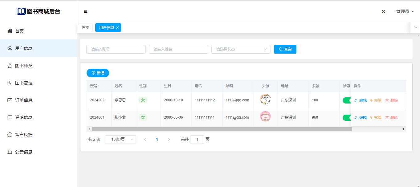The height and width of the screenshot is (187, 420).
Task: Click the book logo icon
Action: coord(21,11)
